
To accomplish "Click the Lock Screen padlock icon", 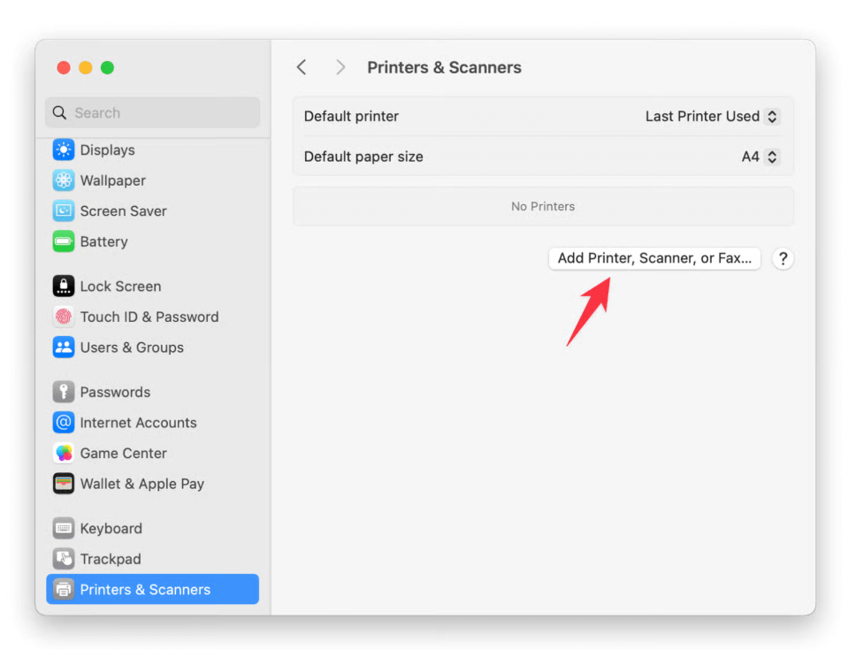I will pyautogui.click(x=64, y=286).
